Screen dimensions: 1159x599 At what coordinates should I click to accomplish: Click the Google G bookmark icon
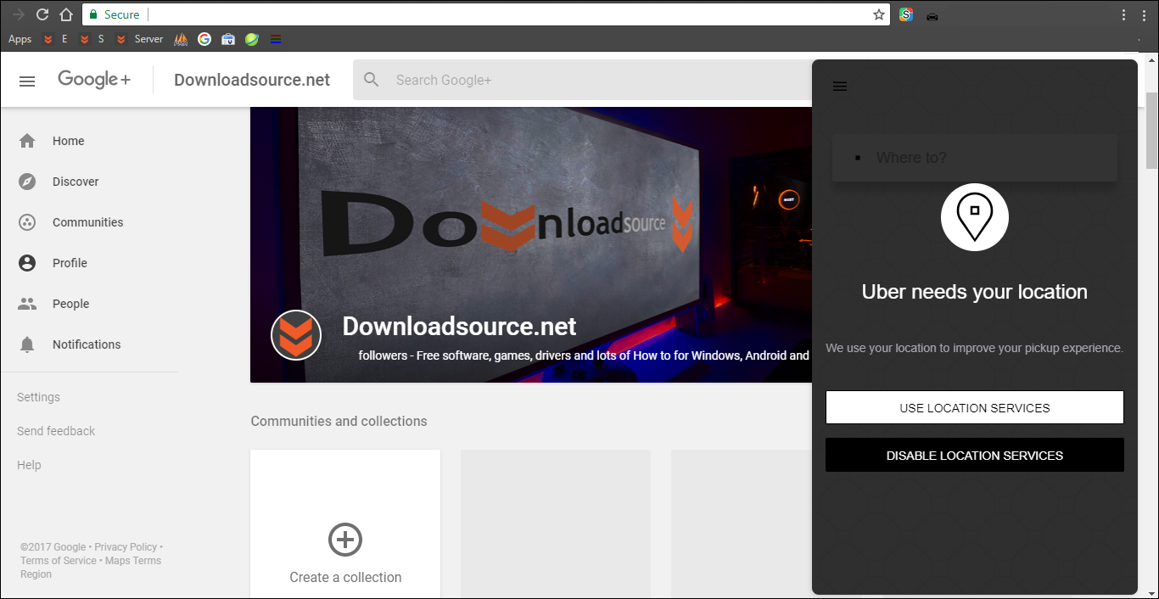coord(204,39)
